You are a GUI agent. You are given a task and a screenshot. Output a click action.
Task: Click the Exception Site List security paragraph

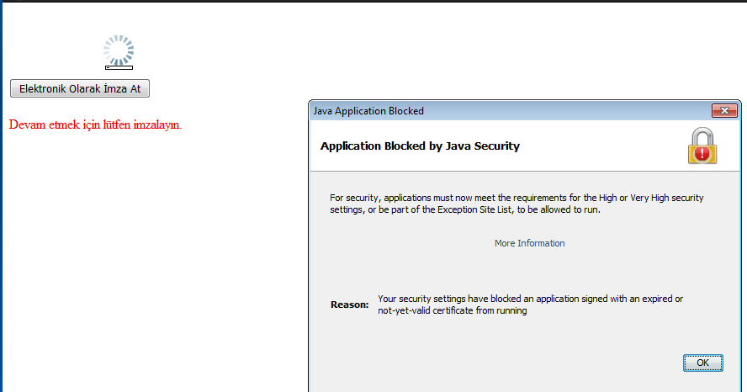tap(517, 204)
